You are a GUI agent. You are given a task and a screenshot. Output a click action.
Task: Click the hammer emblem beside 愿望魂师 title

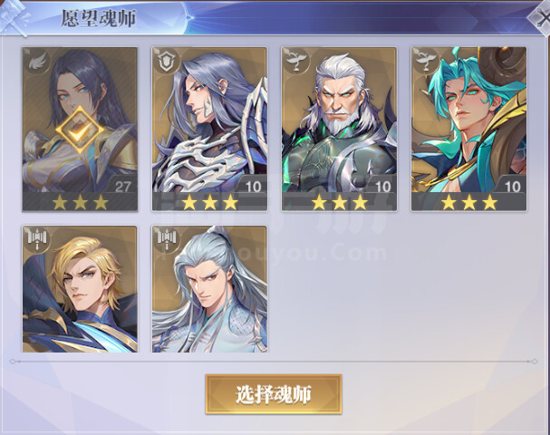point(14,17)
